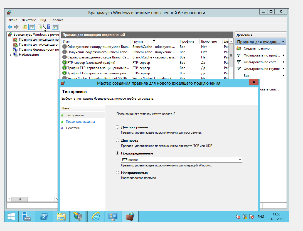Select the Предопределенные radio button
The width and height of the screenshot is (303, 231).
(117, 153)
